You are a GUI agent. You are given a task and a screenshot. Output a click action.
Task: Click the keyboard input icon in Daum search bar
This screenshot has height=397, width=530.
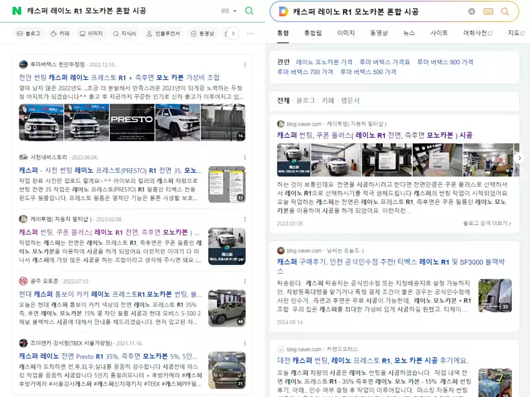coord(488,11)
